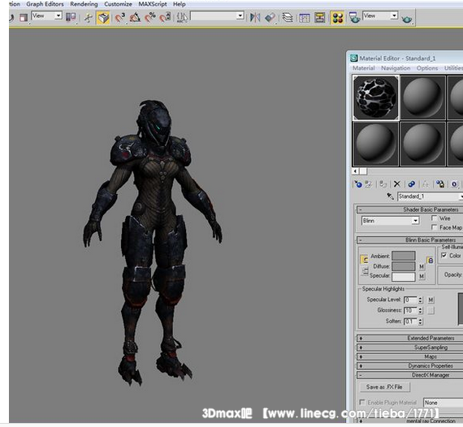Open the reference coordinate system View dropdown

click(46, 15)
